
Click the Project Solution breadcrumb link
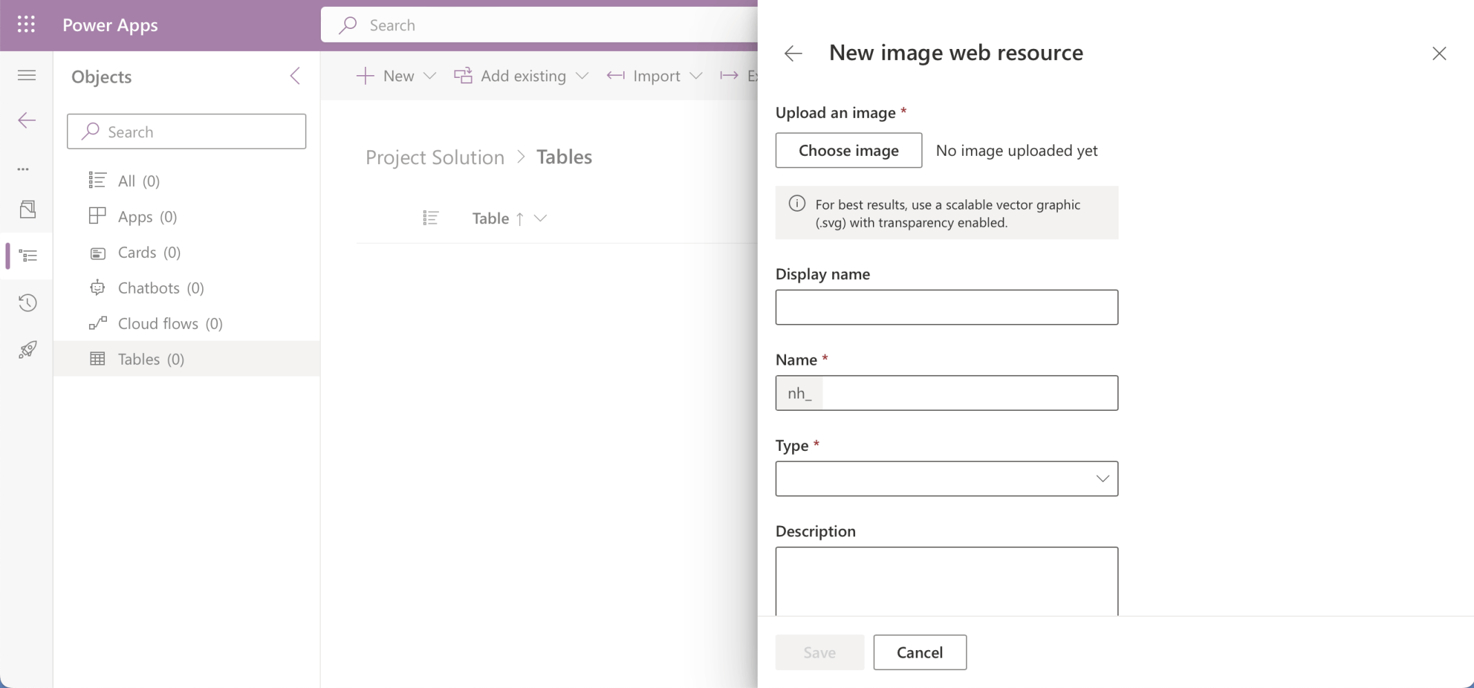pos(435,157)
